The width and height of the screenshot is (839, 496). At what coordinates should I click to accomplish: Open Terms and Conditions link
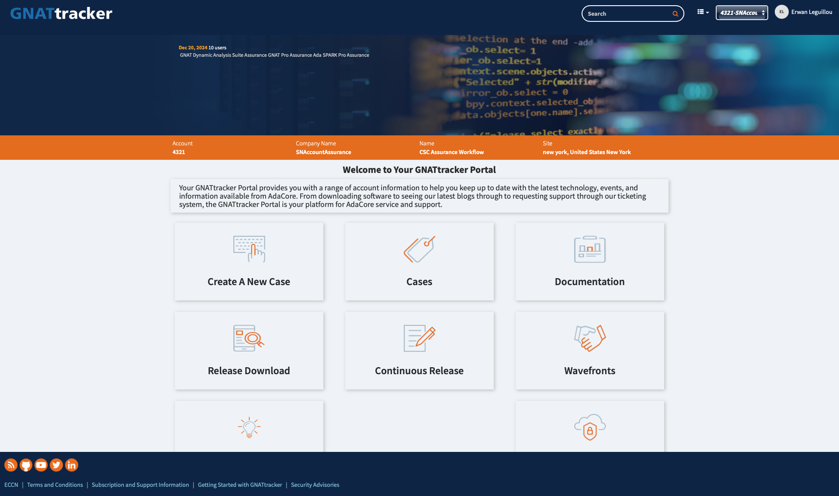pos(55,485)
